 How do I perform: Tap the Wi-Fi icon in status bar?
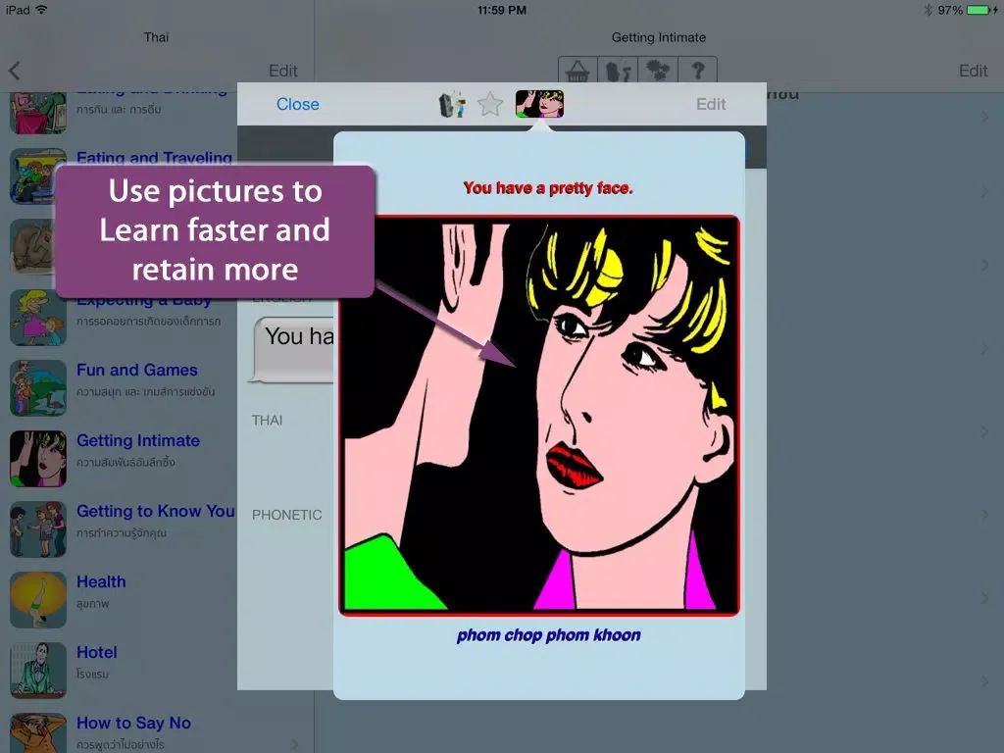(x=41, y=10)
